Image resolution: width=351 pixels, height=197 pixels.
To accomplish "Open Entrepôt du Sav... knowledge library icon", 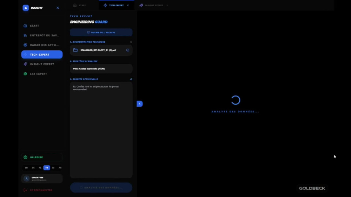I will click(x=25, y=35).
